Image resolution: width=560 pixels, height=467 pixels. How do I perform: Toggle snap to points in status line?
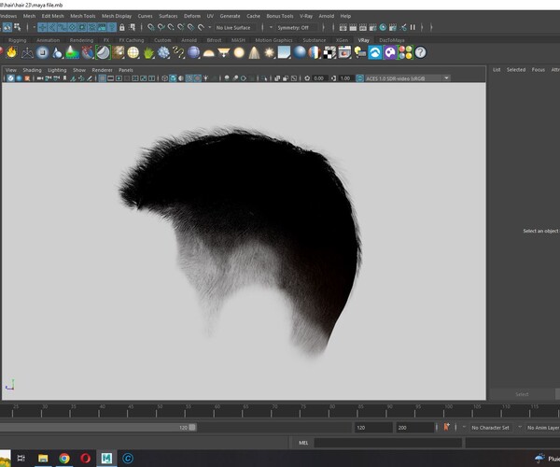171,27
